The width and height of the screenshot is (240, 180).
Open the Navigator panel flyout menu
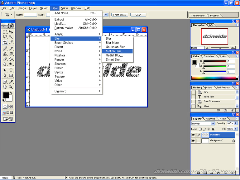pyautogui.click(x=237, y=25)
